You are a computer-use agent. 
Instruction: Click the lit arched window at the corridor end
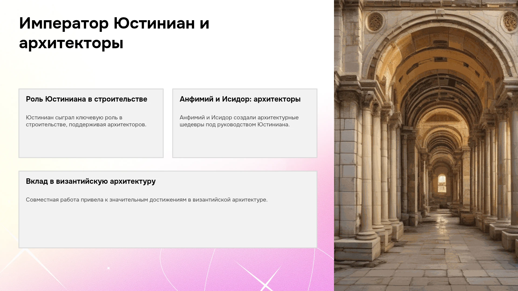coord(442,183)
